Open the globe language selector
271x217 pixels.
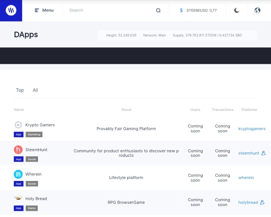click(257, 11)
